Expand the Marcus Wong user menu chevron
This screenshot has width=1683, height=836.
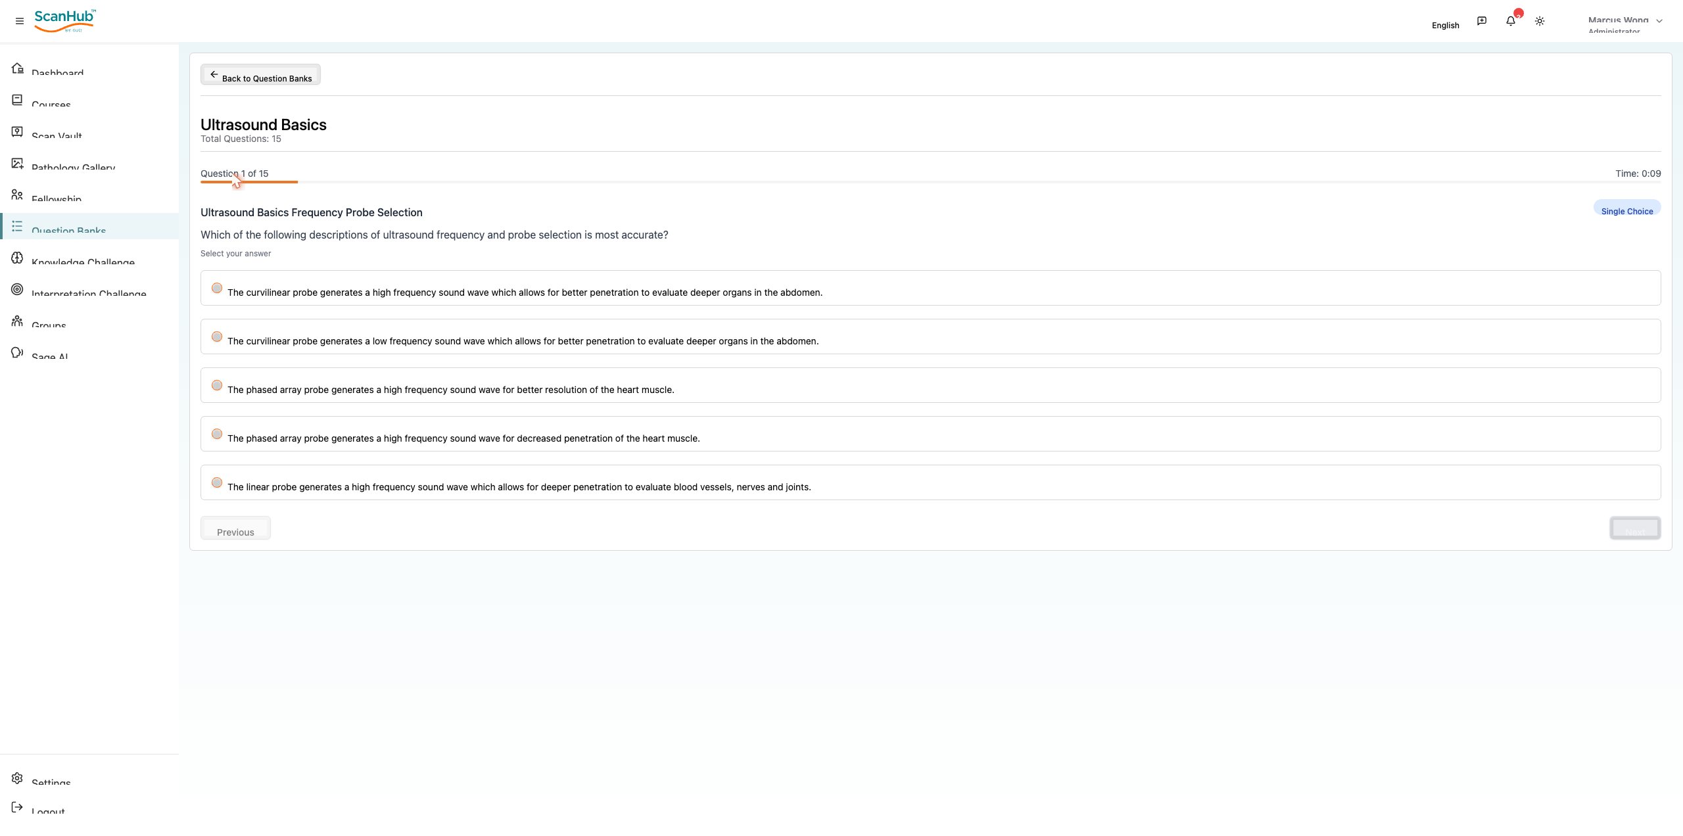(x=1659, y=21)
